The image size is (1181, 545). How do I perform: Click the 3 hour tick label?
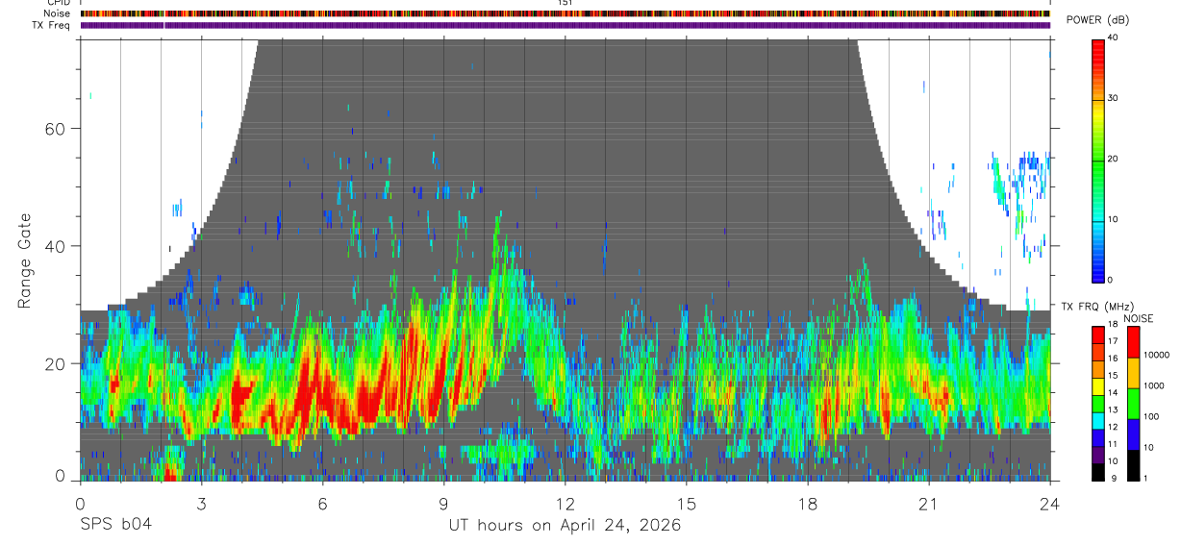pos(201,505)
